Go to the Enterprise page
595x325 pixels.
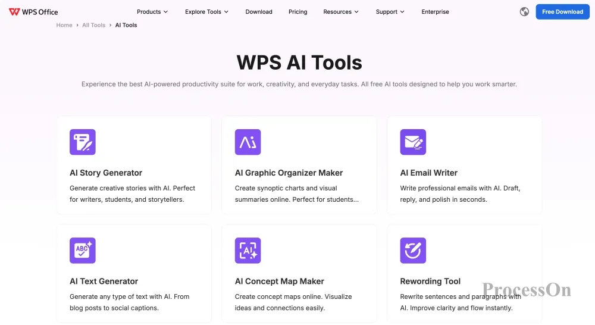(436, 12)
